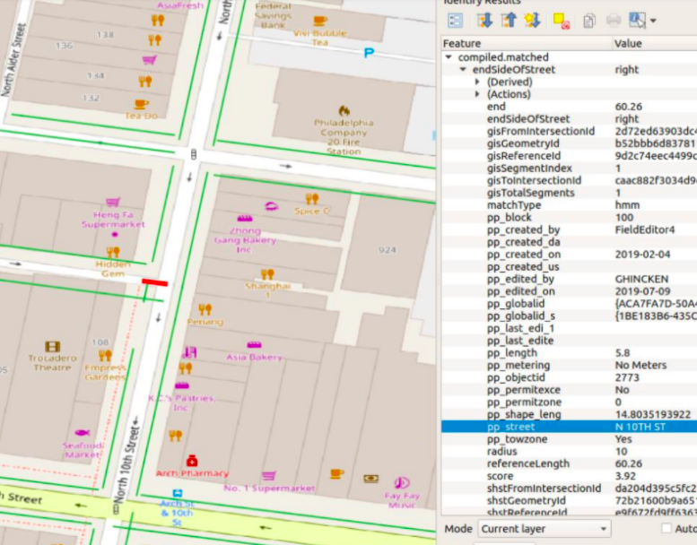Image resolution: width=697 pixels, height=545 pixels.
Task: Toggle the Auto open form checkbox
Action: coord(666,529)
